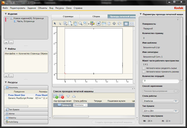Viewport: 187px width, 128px height.
Task: Collapse the 'Изделия' panel
Action: point(6,14)
